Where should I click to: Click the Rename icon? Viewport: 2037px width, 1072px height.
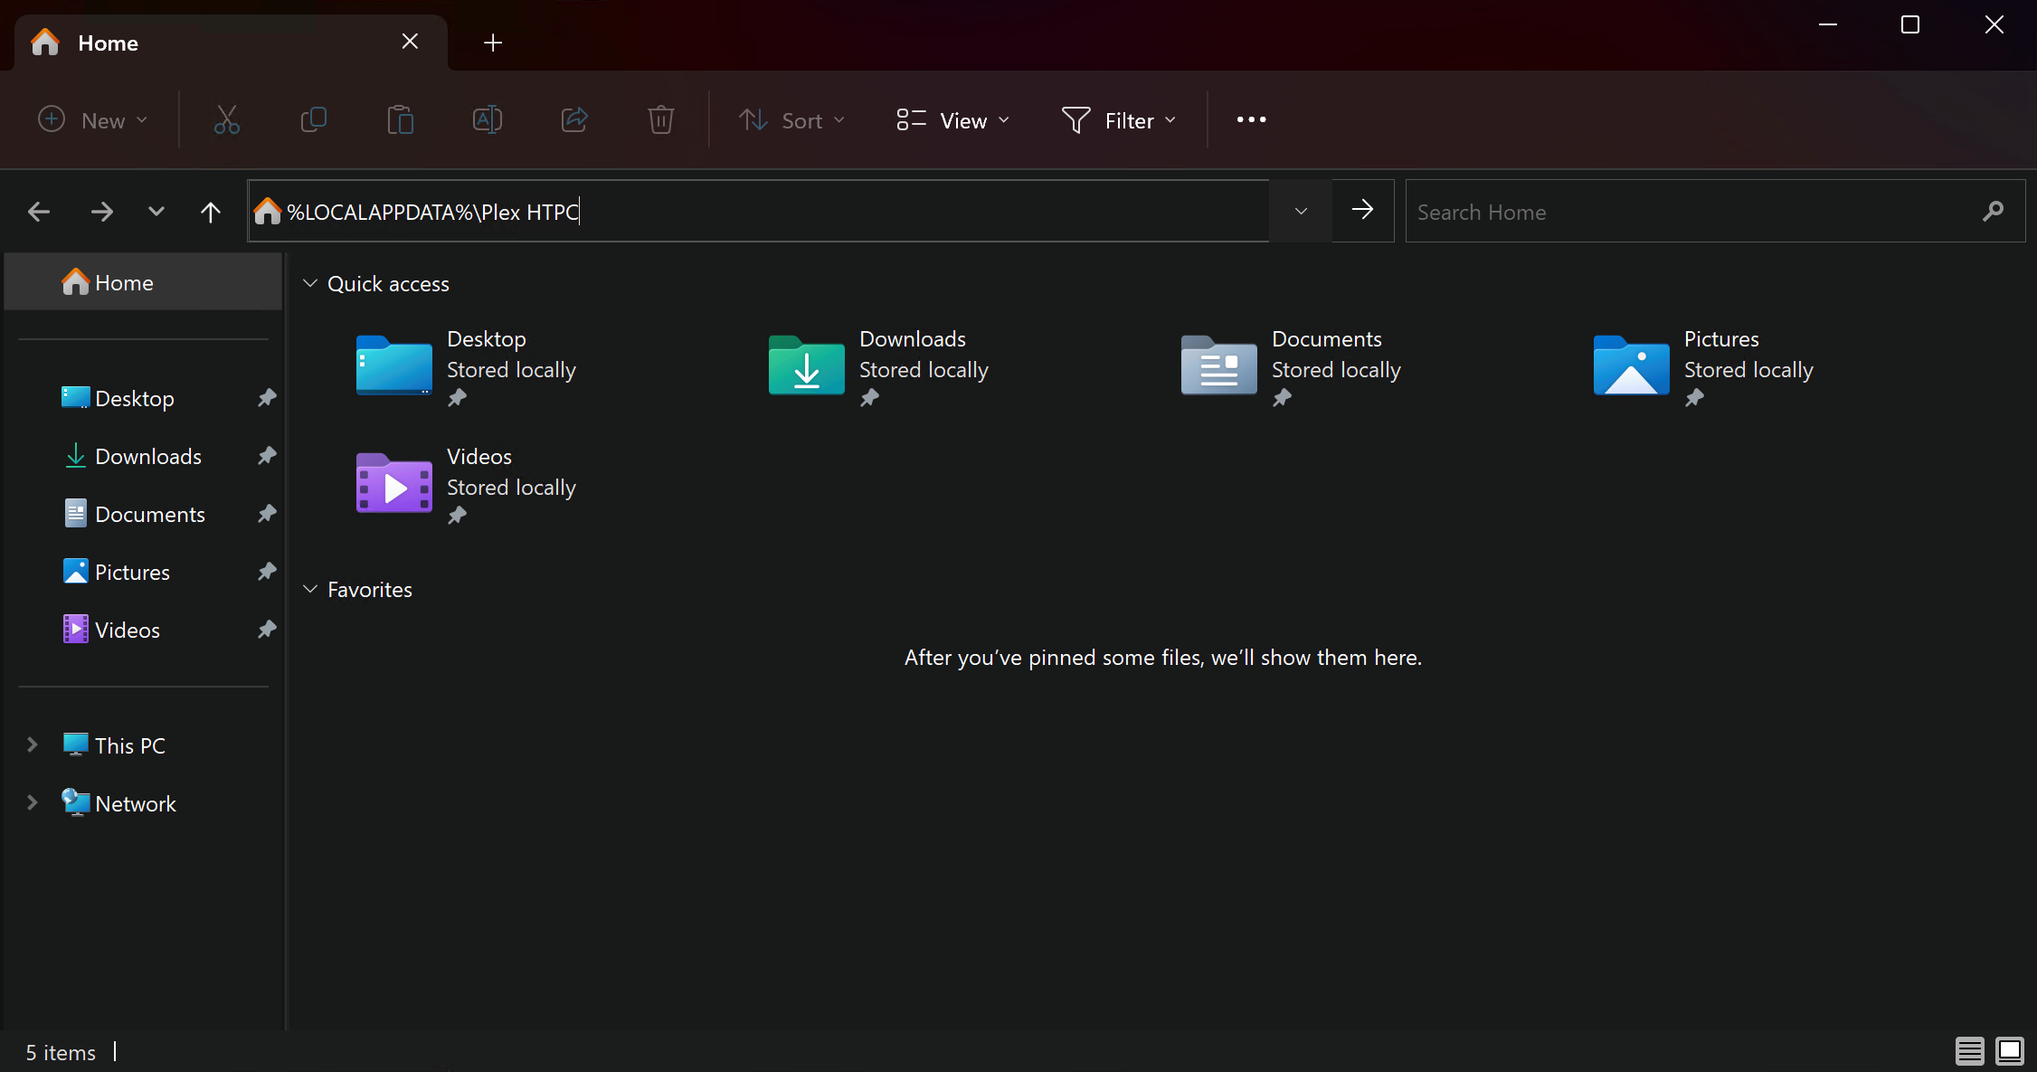click(488, 119)
